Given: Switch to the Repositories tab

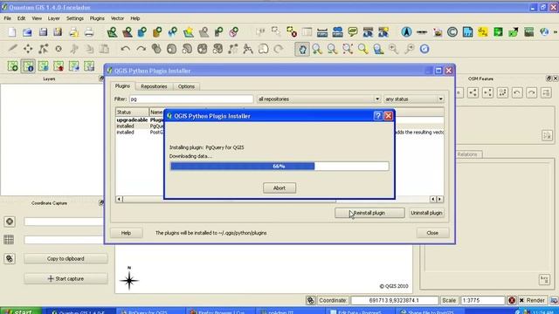Looking at the screenshot, I should click(x=154, y=86).
